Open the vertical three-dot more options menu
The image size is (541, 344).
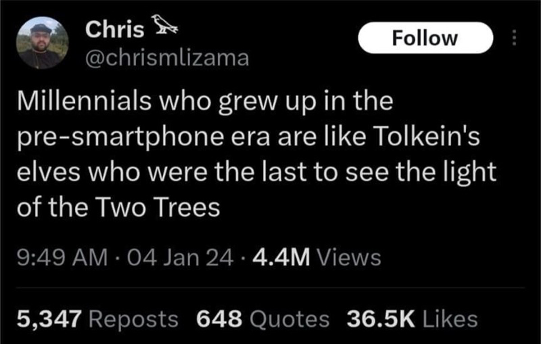tap(514, 38)
